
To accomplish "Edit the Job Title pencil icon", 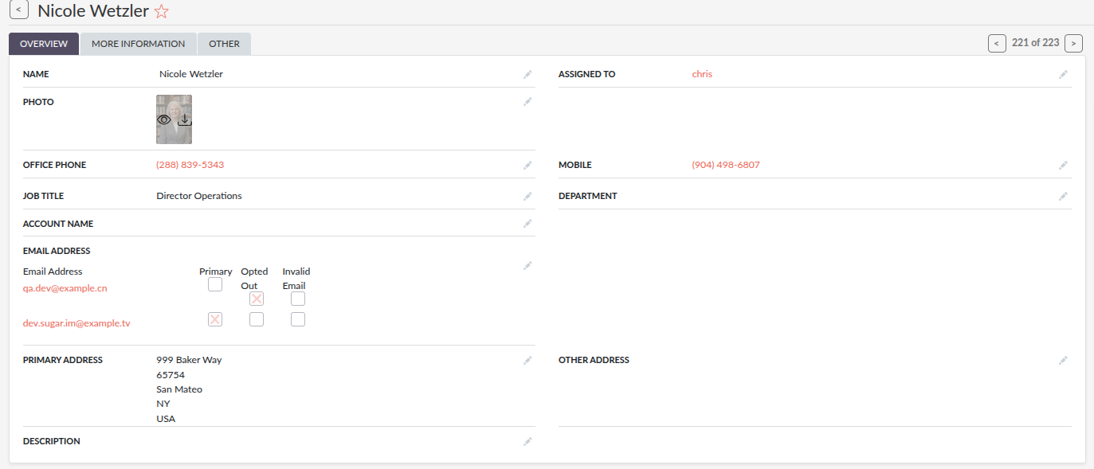I will click(x=527, y=196).
